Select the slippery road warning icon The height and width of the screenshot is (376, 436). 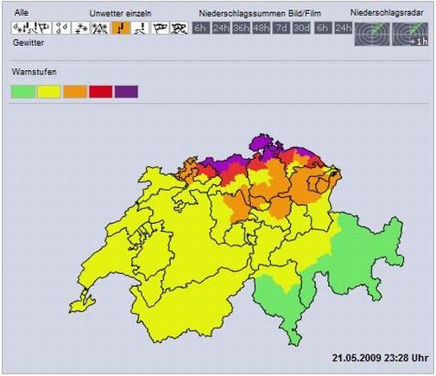[x=140, y=28]
